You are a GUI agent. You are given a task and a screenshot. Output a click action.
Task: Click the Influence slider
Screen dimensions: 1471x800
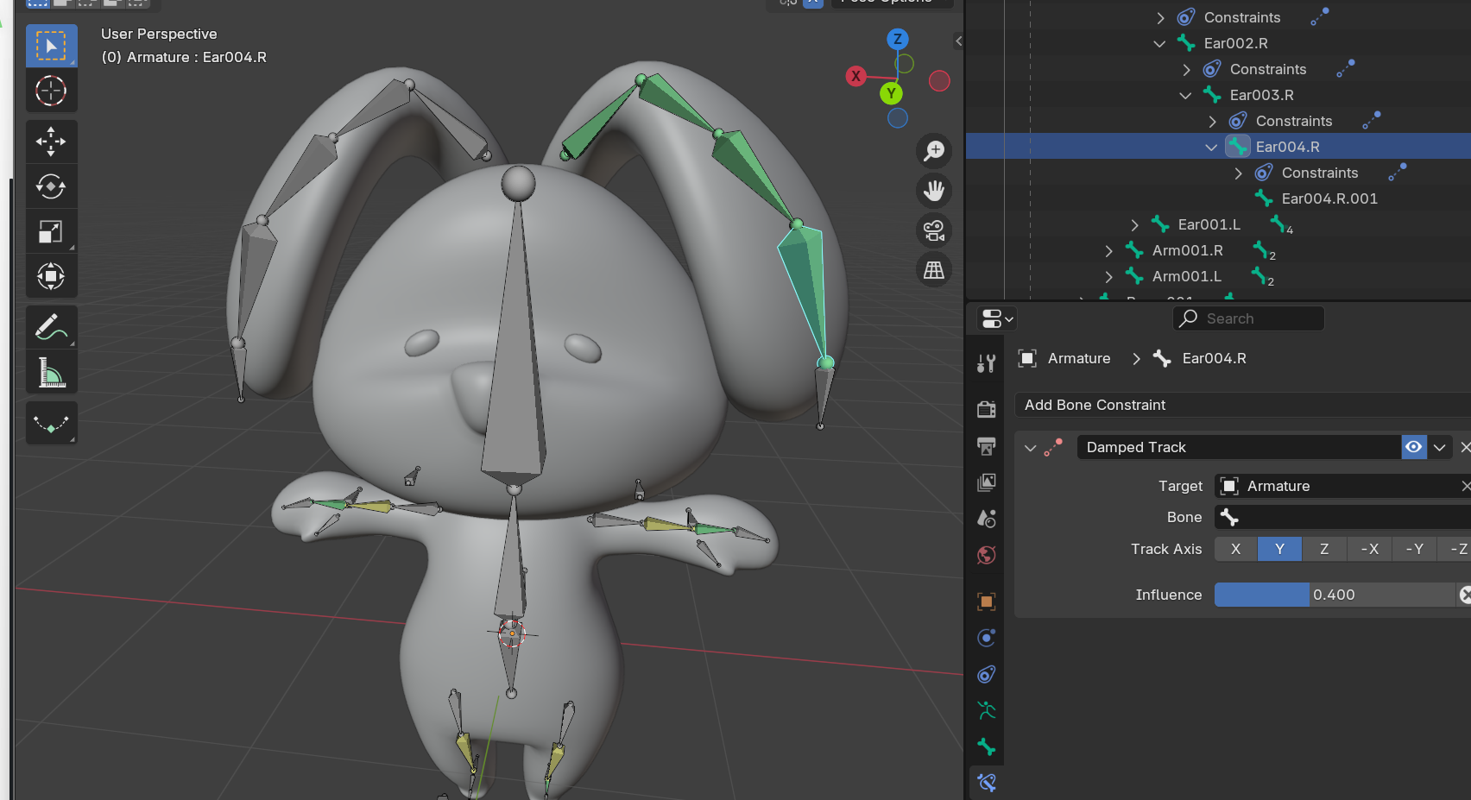click(1334, 595)
